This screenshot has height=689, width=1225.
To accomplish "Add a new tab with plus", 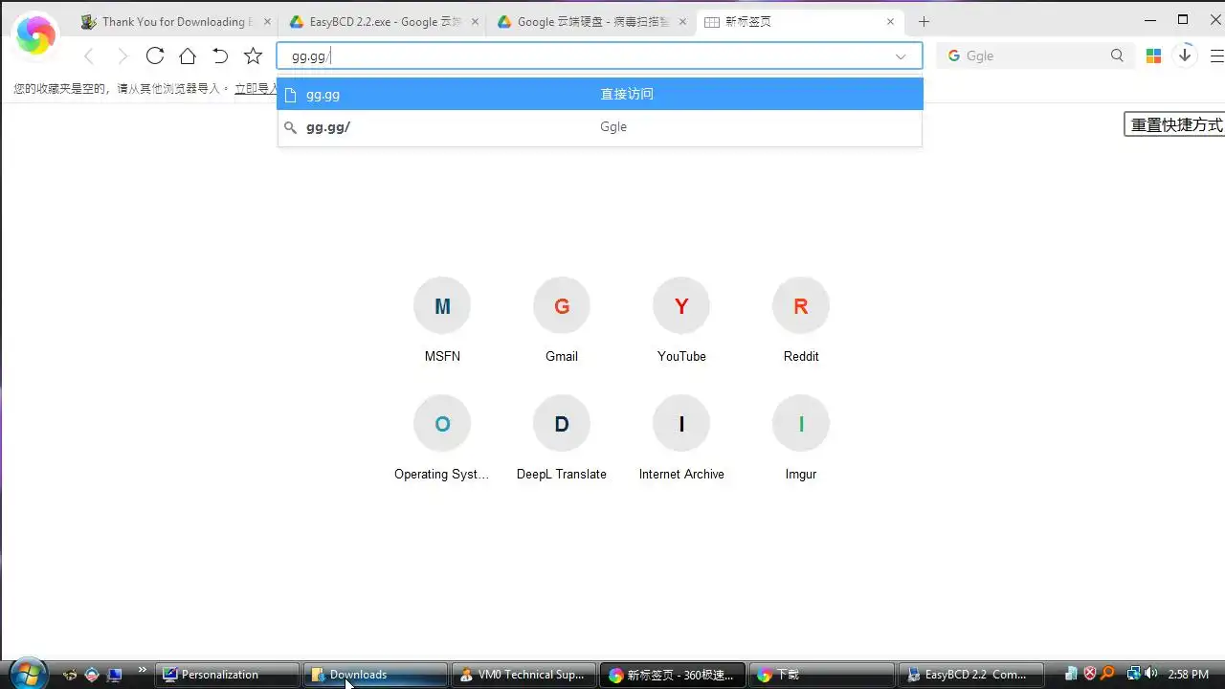I will pos(924,21).
